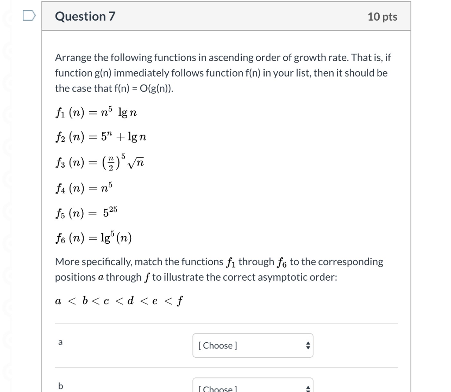The height and width of the screenshot is (392, 451).
Task: Click the label a next to its Choose box
Action: tap(60, 342)
